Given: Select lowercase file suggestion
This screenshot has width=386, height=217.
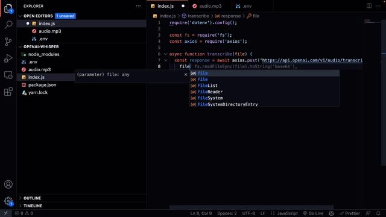Looking at the screenshot, I should coord(264,73).
